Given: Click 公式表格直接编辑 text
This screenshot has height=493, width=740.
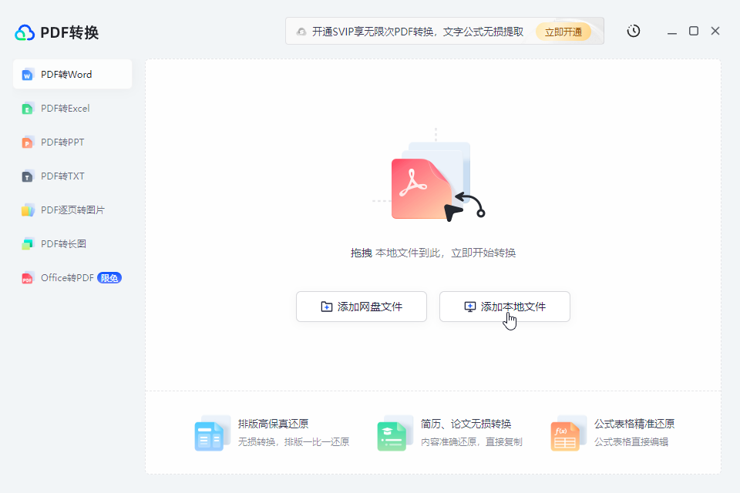Looking at the screenshot, I should pyautogui.click(x=631, y=442).
